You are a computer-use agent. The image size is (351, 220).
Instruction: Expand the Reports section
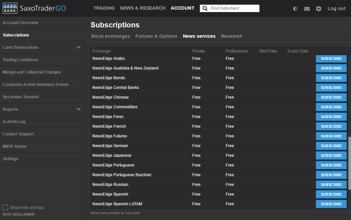coord(79,109)
